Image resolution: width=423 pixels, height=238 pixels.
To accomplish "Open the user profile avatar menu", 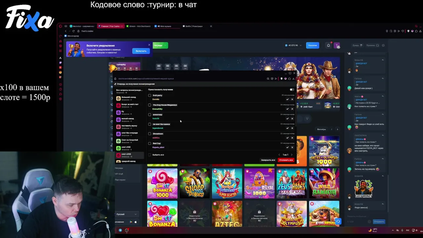I will [x=337, y=46].
